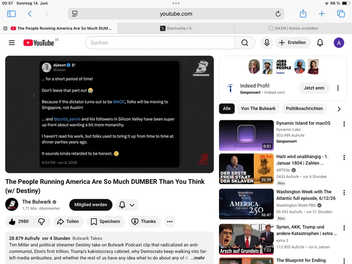352x264 pixels.
Task: Like the video with 2980 likes
Action: [x=19, y=222]
